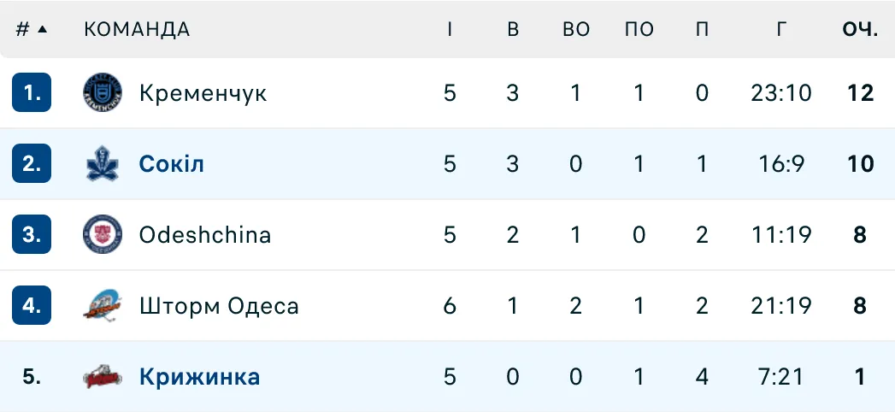Select the Шторм Одеса team name

click(x=219, y=305)
